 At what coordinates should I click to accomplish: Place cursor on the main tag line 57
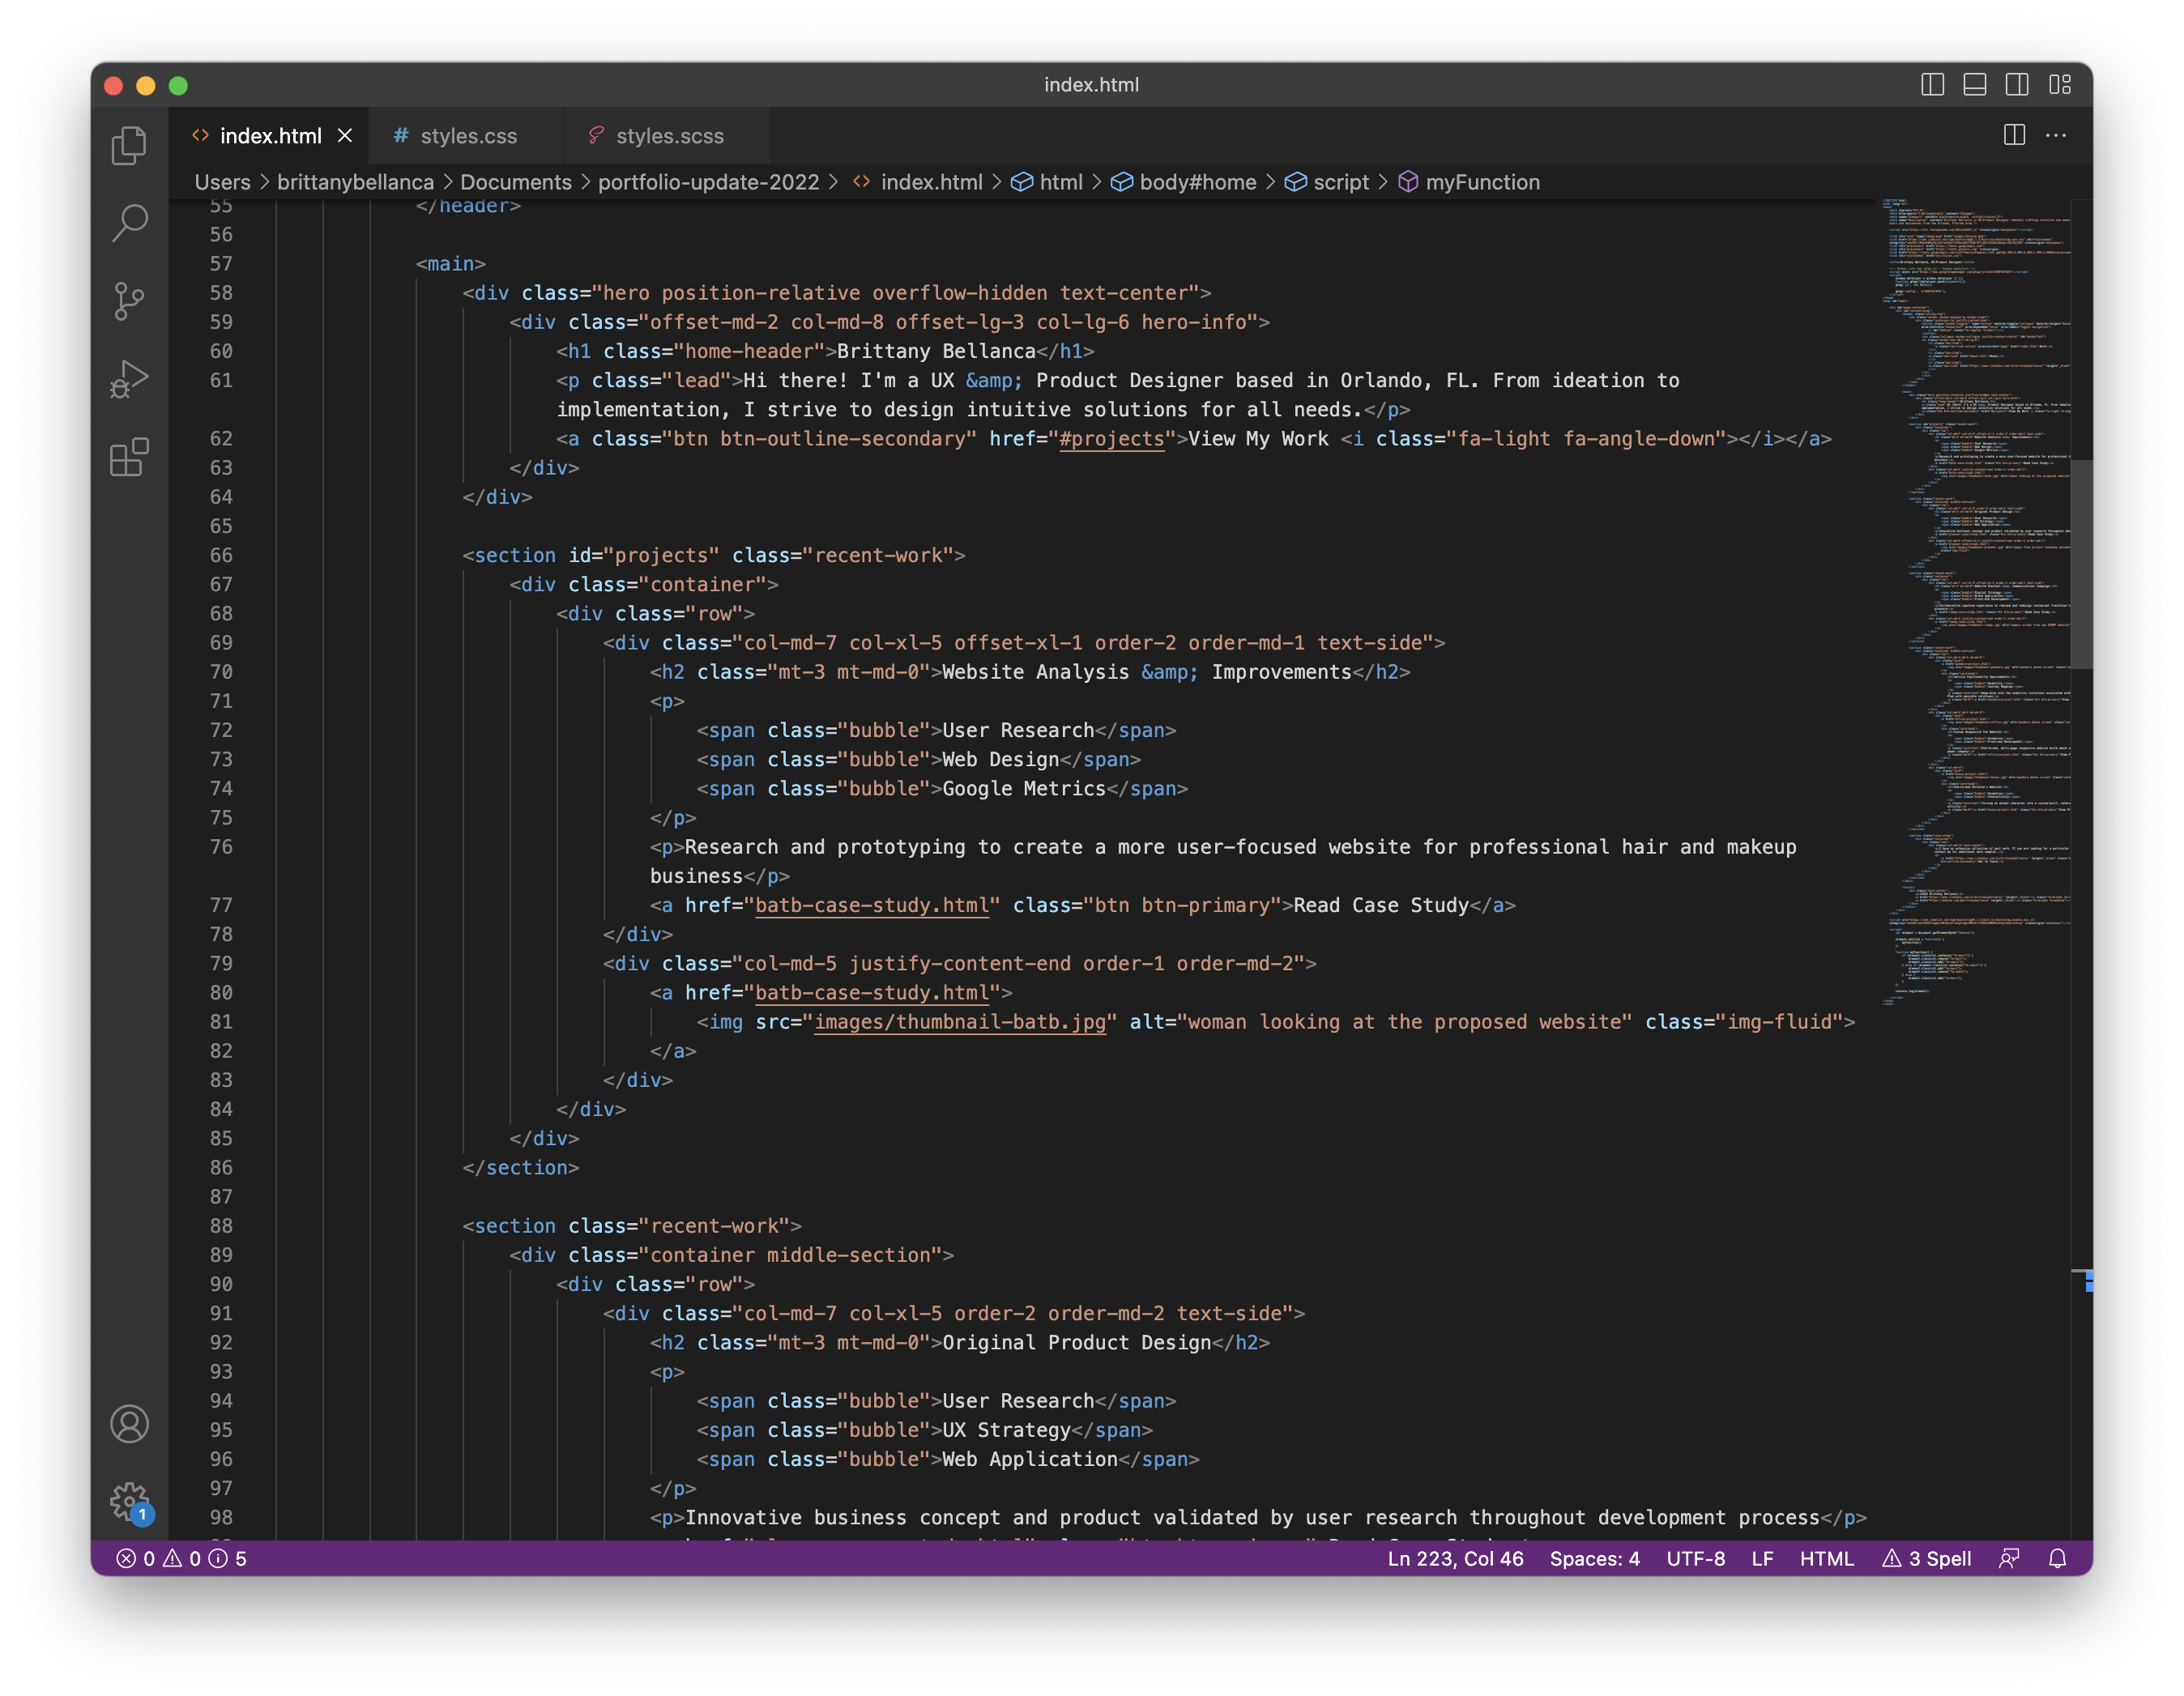click(x=450, y=264)
